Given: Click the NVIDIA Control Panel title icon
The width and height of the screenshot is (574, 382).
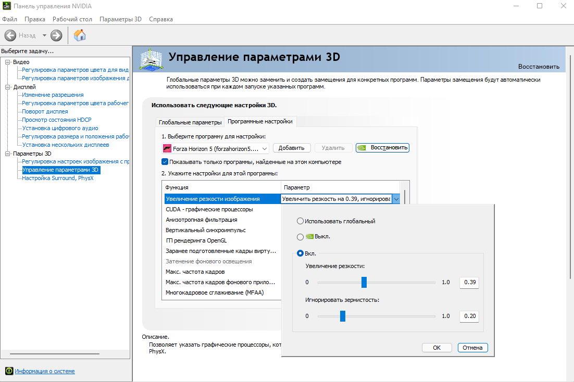Looking at the screenshot, I should click(x=7, y=6).
